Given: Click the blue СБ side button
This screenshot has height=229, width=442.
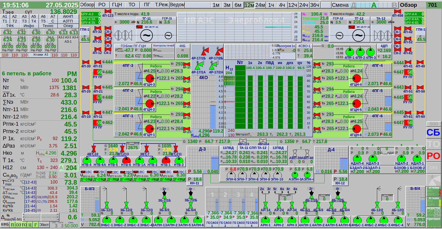Looking at the screenshot, I should click(433, 133).
